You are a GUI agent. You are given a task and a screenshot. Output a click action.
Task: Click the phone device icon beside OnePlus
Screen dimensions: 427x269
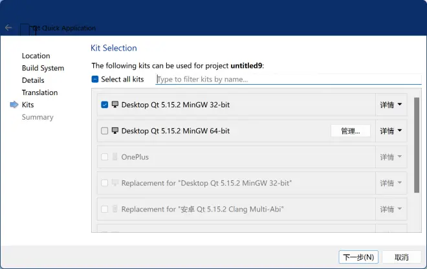115,157
